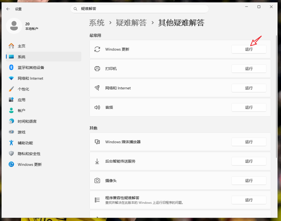Click the 主页 home icon
Screen dimensions: 281x221
(x=11, y=46)
